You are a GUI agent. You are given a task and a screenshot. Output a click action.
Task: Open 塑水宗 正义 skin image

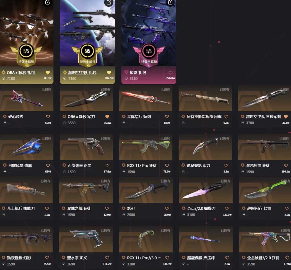[86, 239]
